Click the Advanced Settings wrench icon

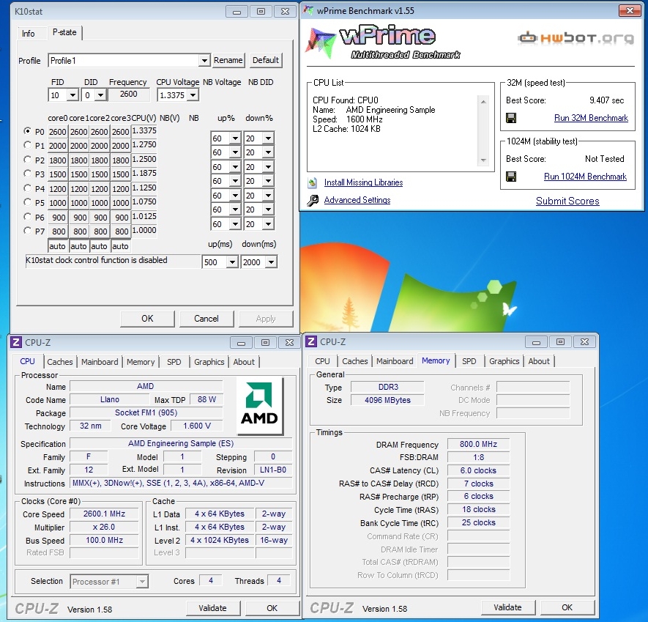point(313,201)
